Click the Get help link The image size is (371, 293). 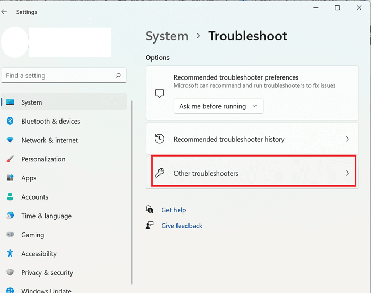174,210
